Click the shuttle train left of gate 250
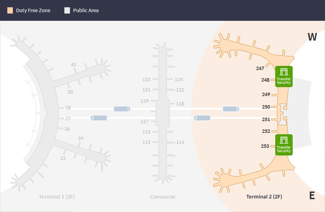Viewport: 325px width, 212px height. (231, 109)
